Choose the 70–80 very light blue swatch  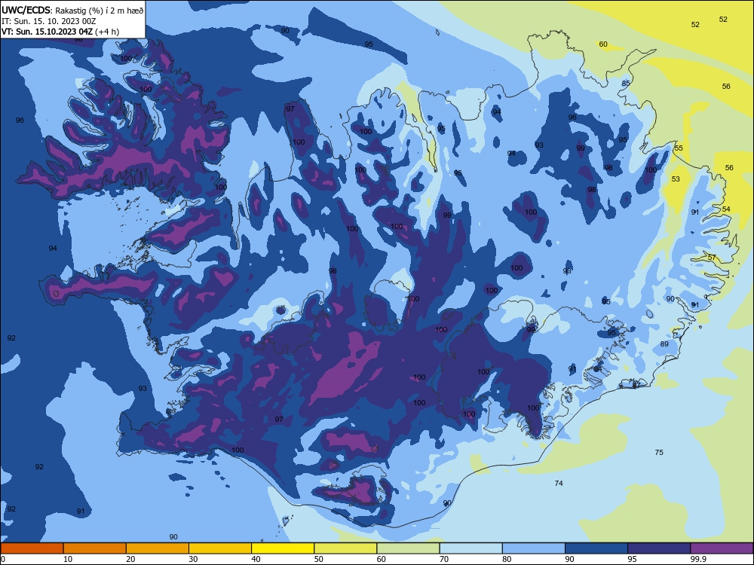pyautogui.click(x=470, y=548)
